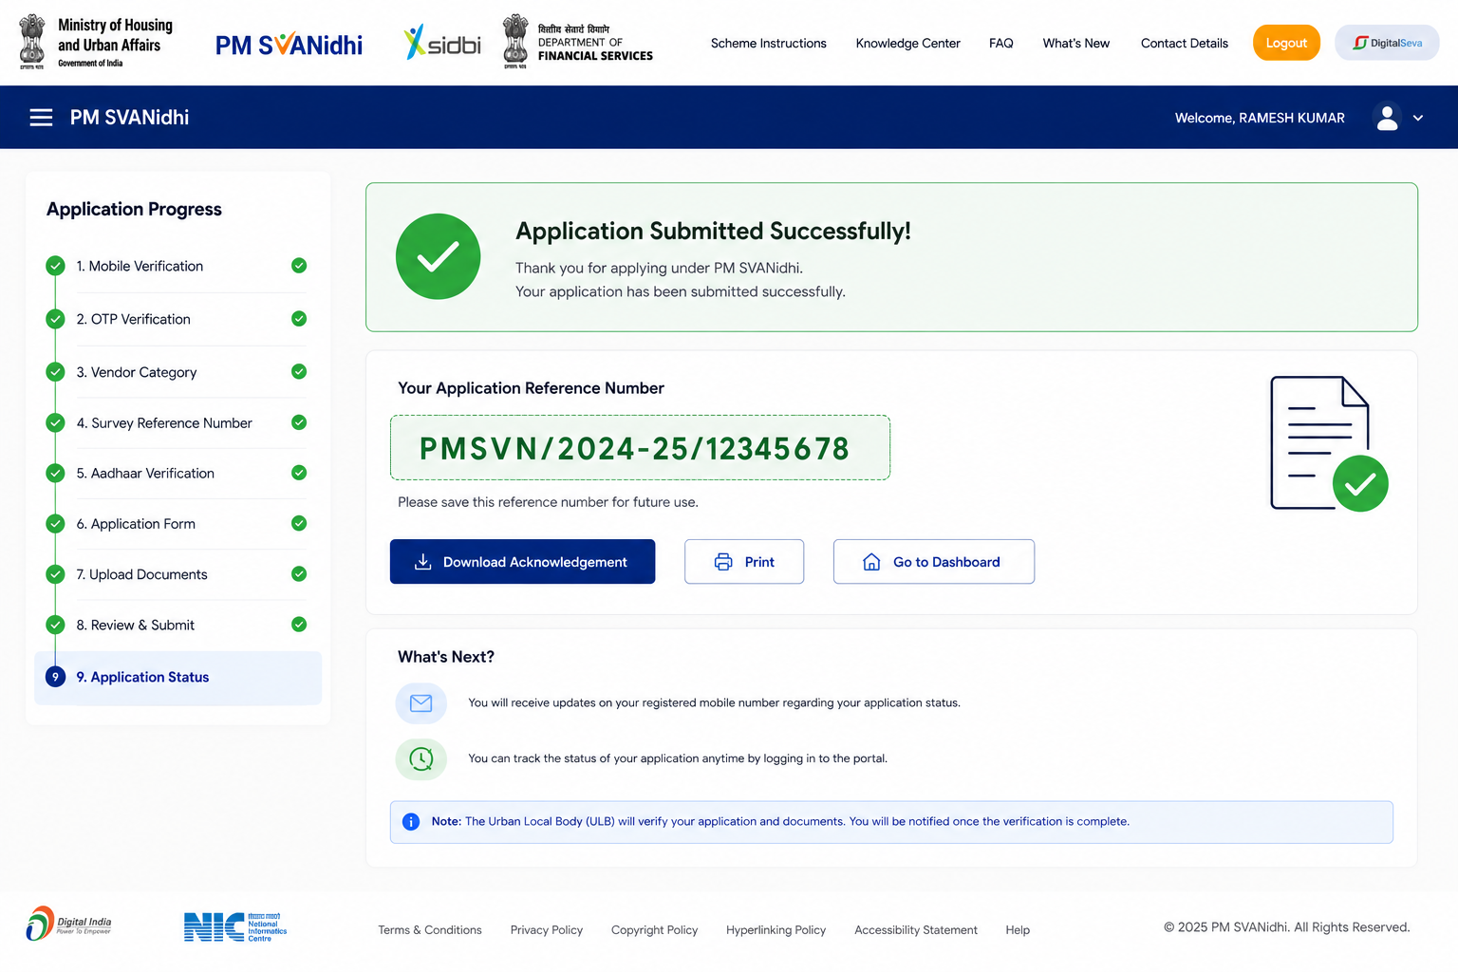Click right-side check icon for Review & Submit
Viewport: 1458px width, 972px height.
pyautogui.click(x=299, y=625)
